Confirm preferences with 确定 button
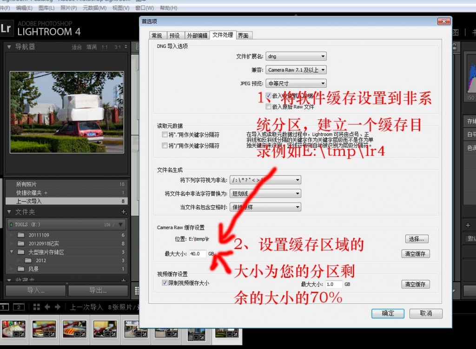The image size is (476, 349). click(388, 313)
